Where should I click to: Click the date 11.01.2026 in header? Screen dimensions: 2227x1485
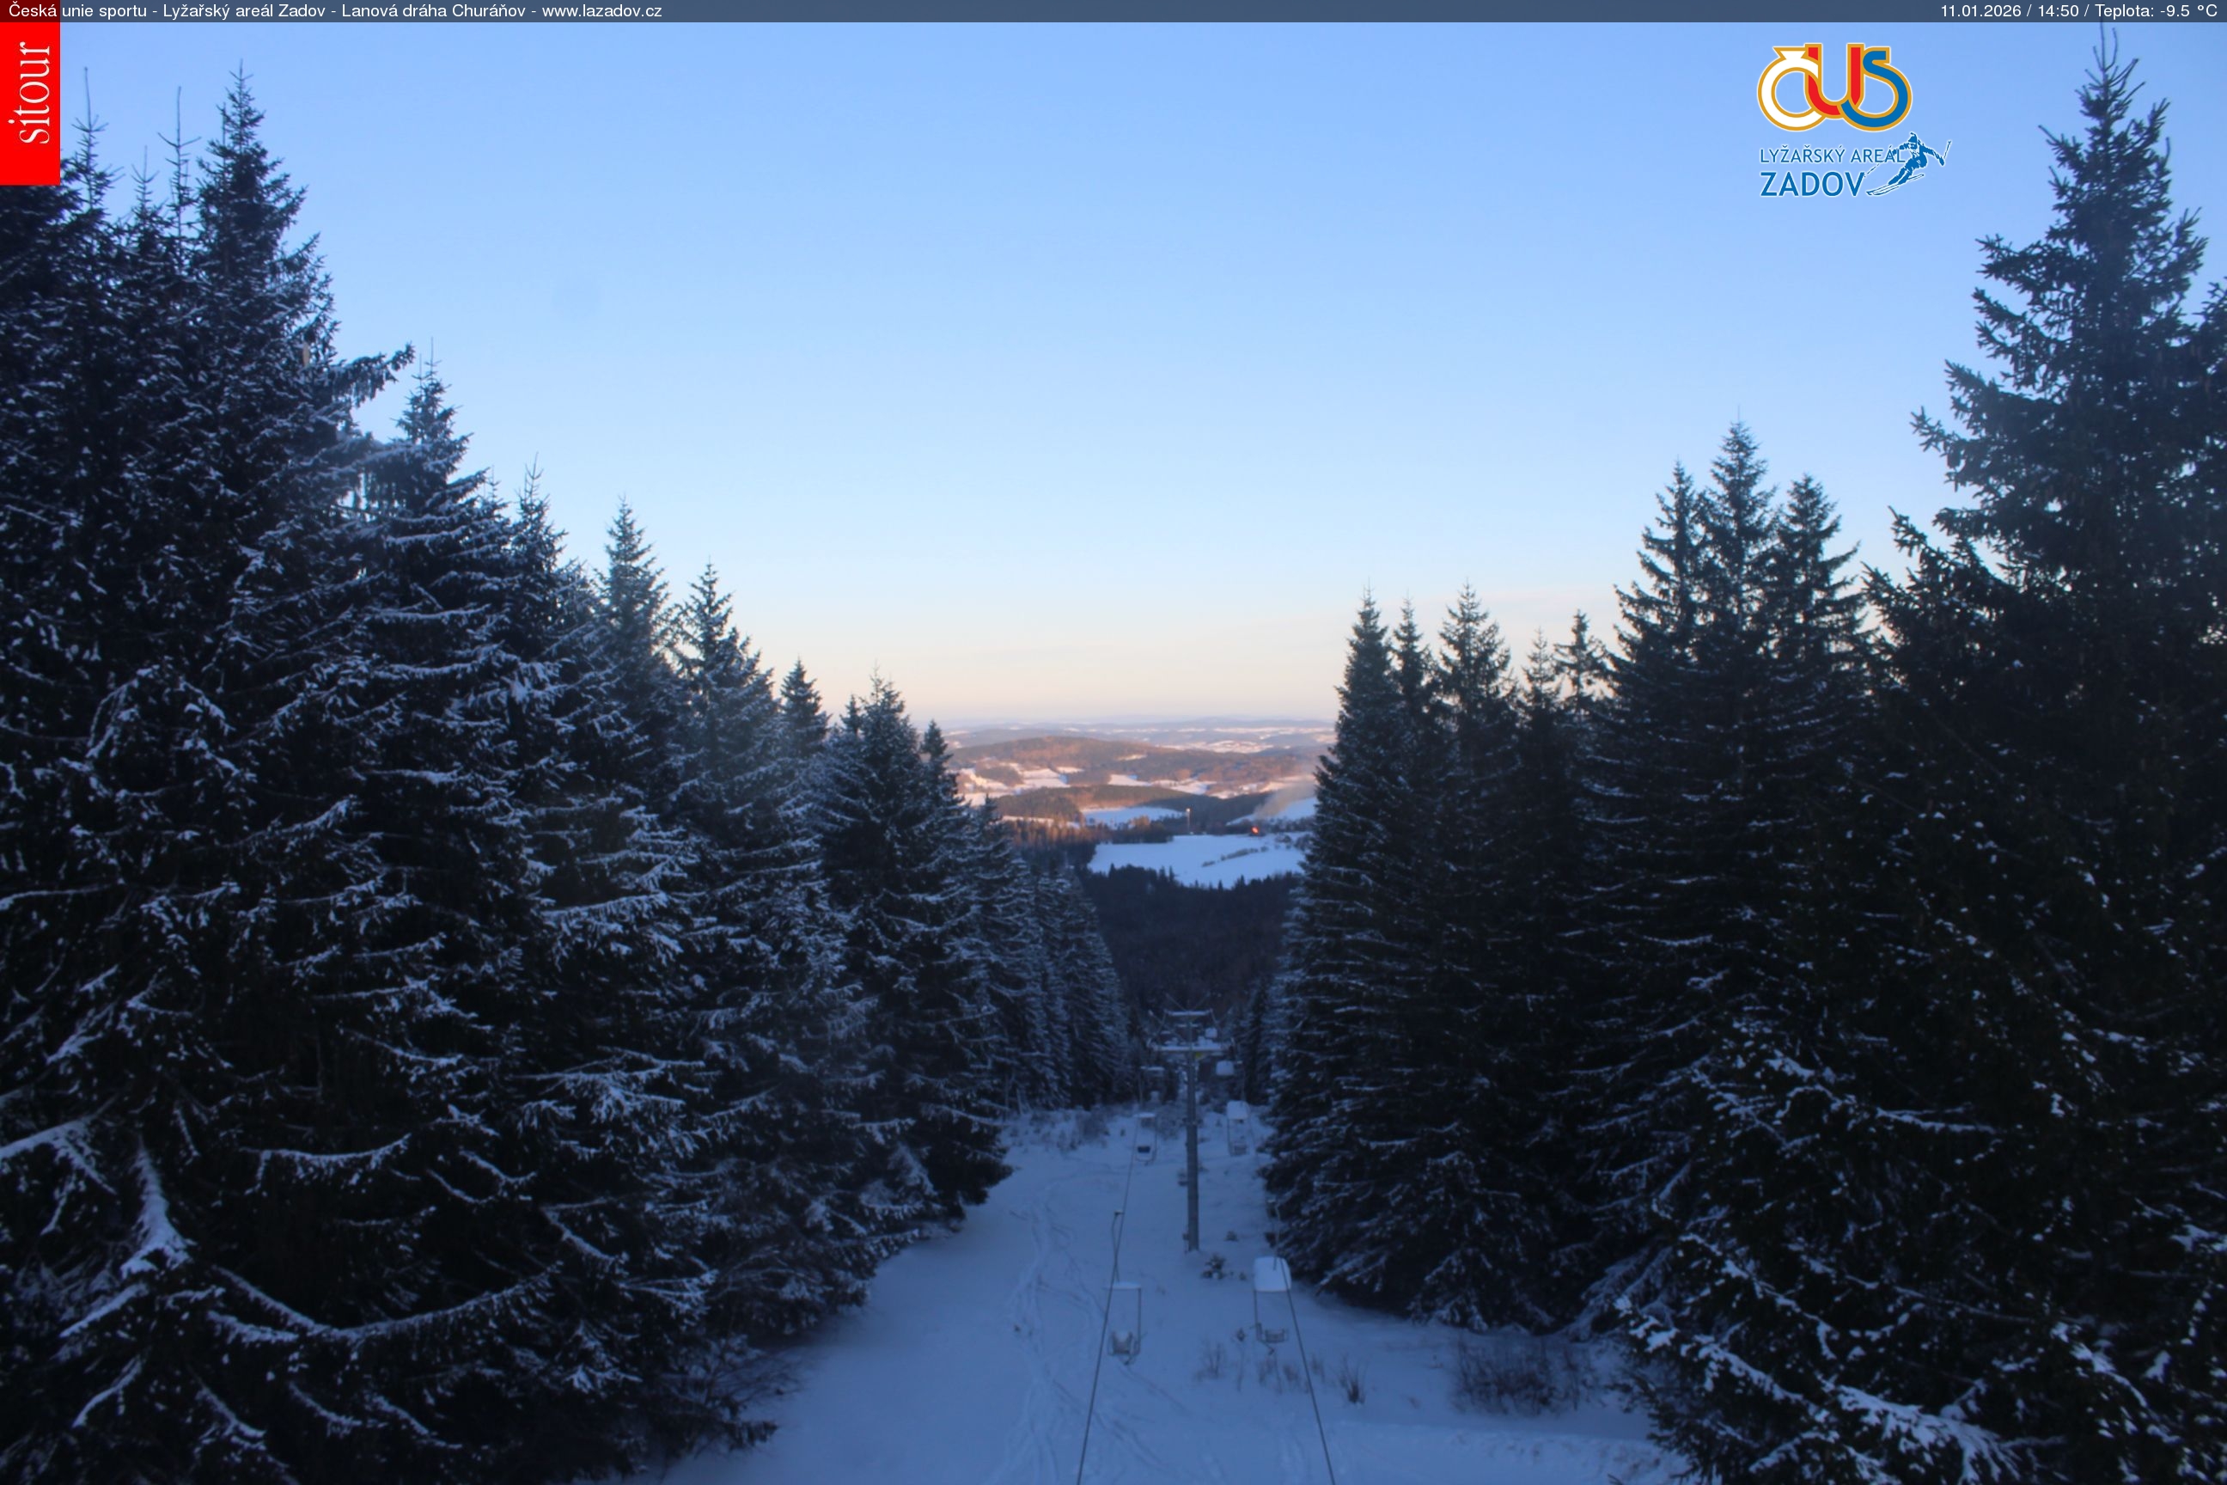(1980, 11)
